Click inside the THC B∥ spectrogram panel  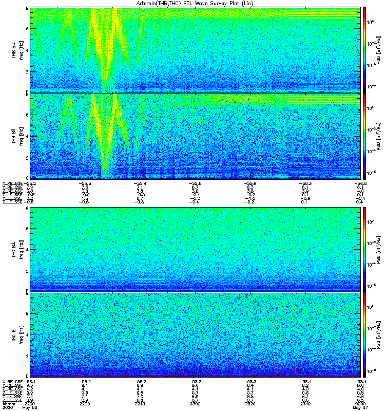(x=196, y=335)
